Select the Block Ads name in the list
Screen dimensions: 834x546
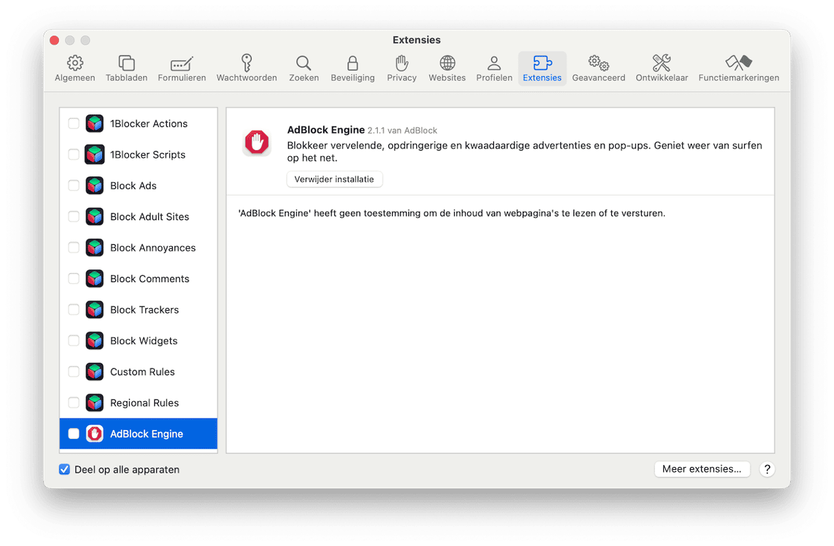coord(133,185)
